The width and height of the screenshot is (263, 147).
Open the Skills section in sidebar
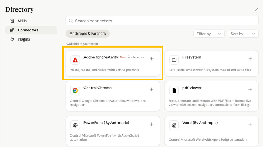(22, 21)
